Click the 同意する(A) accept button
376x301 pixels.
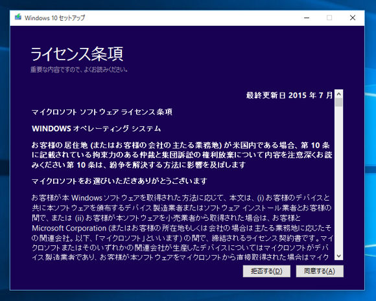pos(320,271)
